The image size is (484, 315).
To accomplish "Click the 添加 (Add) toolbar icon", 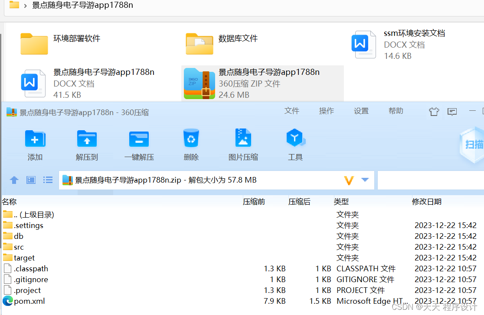I will point(35,139).
